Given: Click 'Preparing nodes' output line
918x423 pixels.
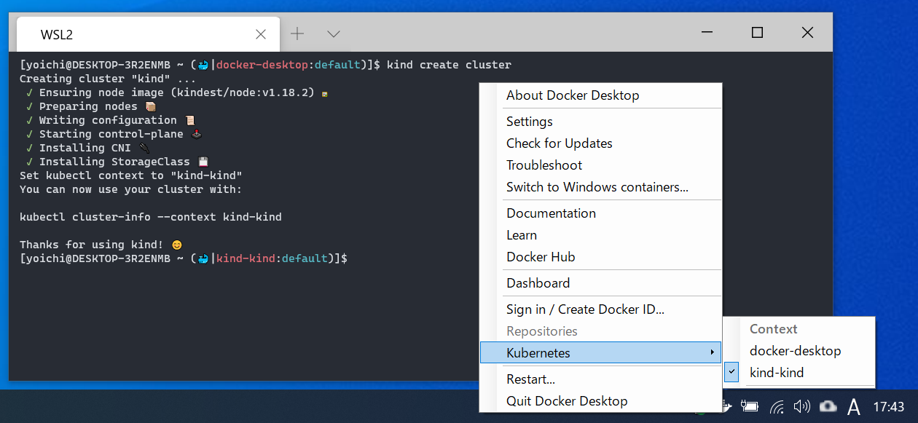Looking at the screenshot, I should tap(91, 106).
